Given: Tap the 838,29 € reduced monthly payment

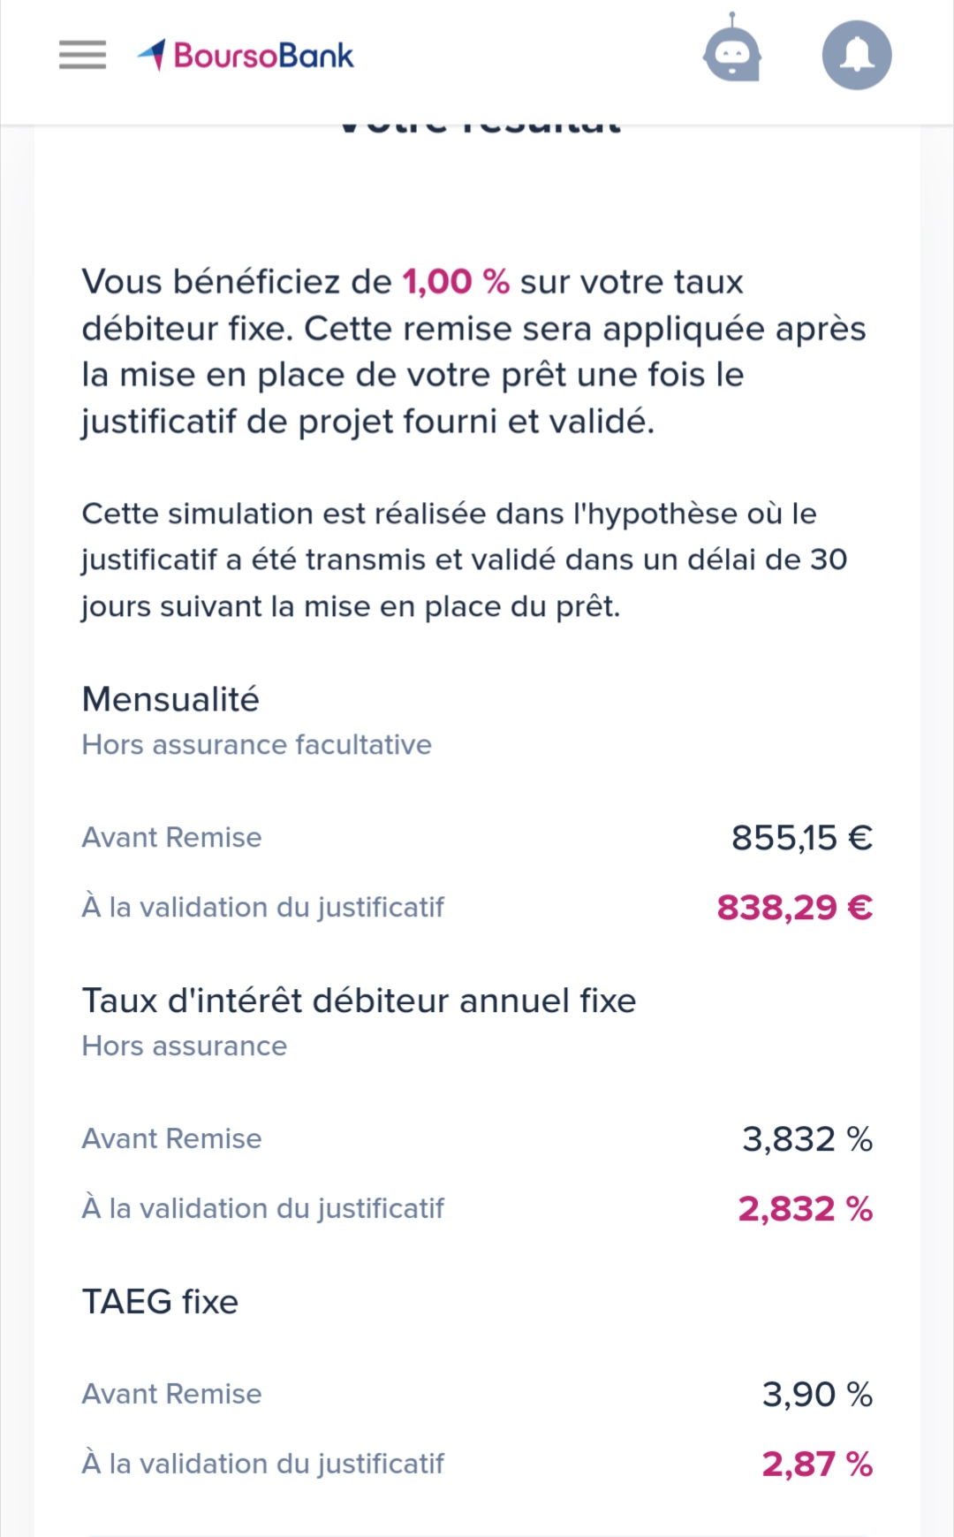Looking at the screenshot, I should point(795,908).
